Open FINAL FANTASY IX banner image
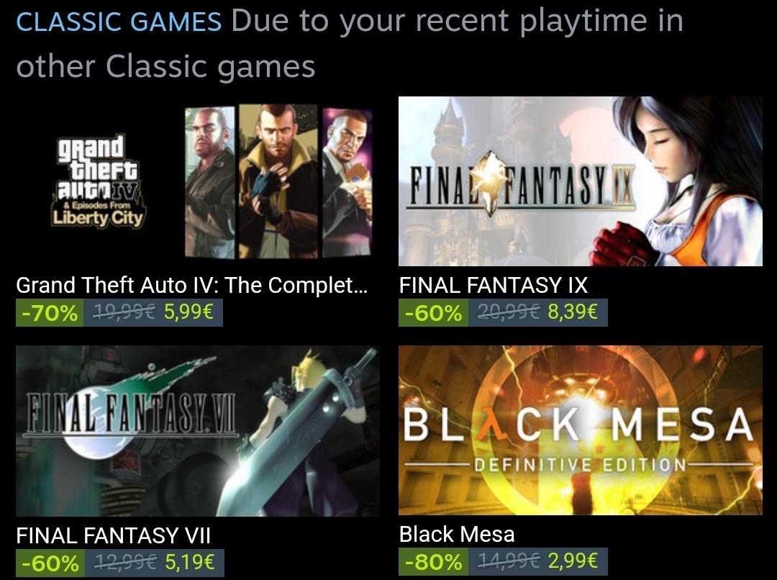 click(581, 181)
